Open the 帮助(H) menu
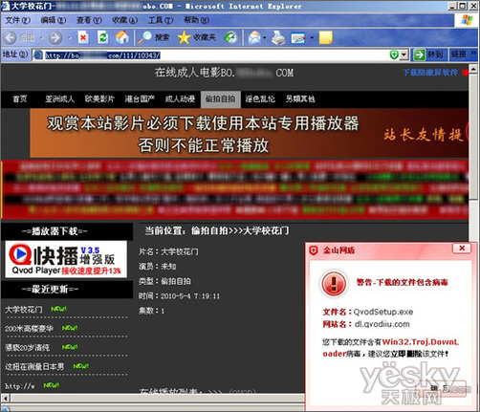Image resolution: width=480 pixels, height=412 pixels. [x=196, y=20]
